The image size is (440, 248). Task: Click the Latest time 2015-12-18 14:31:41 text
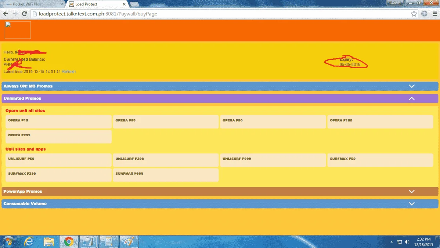point(32,71)
